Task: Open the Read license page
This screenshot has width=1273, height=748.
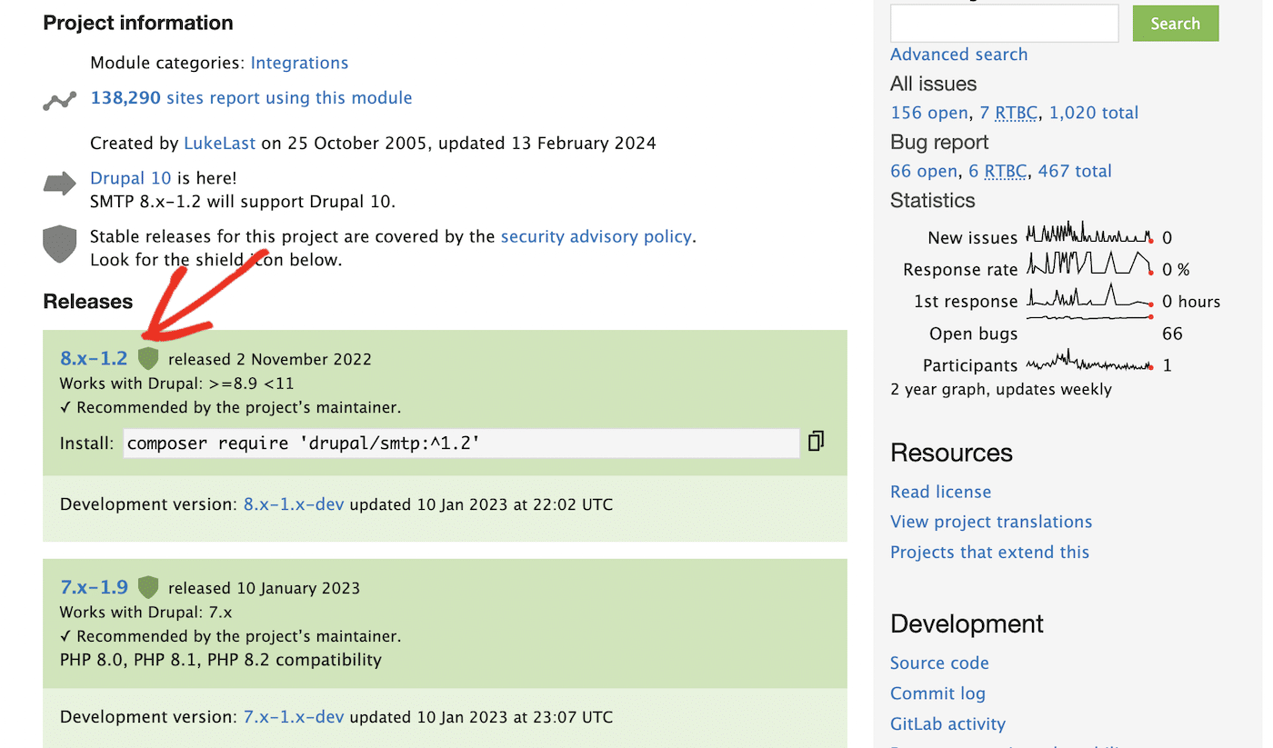Action: pos(940,492)
